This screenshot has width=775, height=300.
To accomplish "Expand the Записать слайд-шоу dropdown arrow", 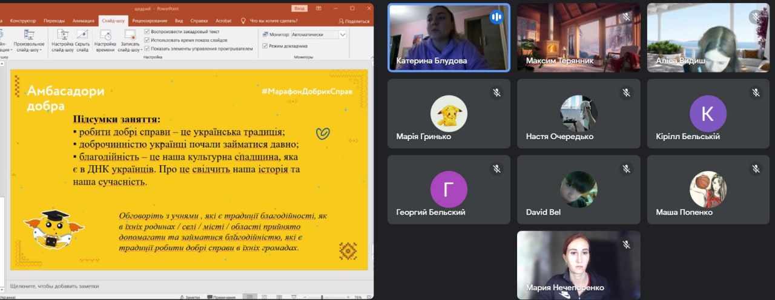I will [141, 50].
